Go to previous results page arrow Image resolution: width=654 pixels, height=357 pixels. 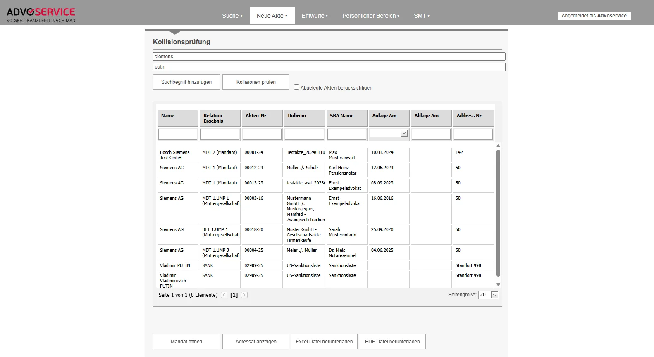224,295
